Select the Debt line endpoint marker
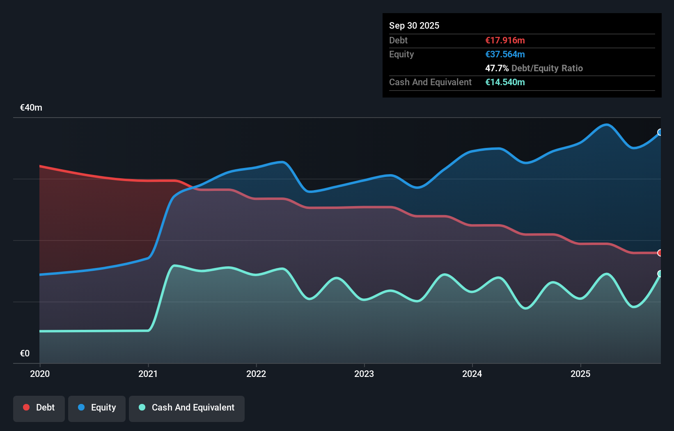Image resolution: width=674 pixels, height=431 pixels. click(x=660, y=253)
